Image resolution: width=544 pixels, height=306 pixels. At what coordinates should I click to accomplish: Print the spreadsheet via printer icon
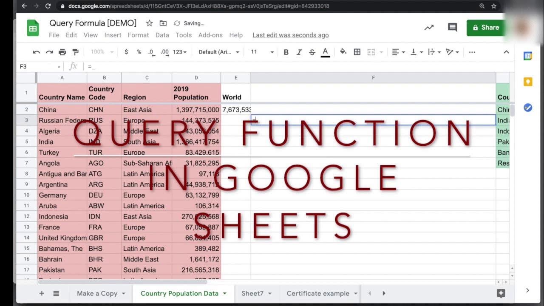coord(62,52)
